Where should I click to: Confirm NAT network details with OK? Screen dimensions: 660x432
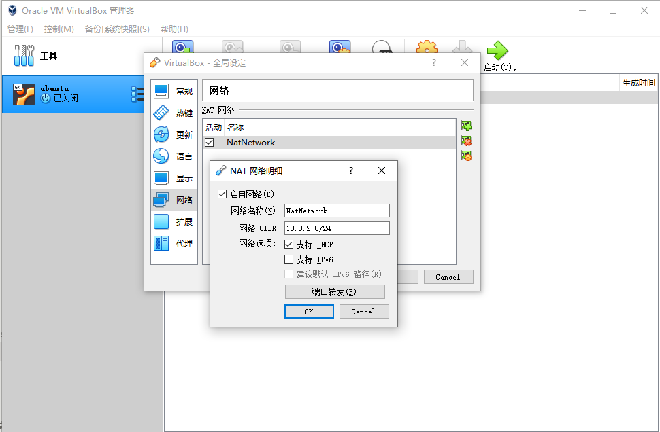coord(309,311)
